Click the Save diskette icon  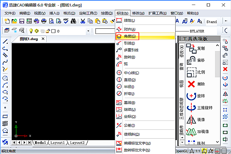22,21
